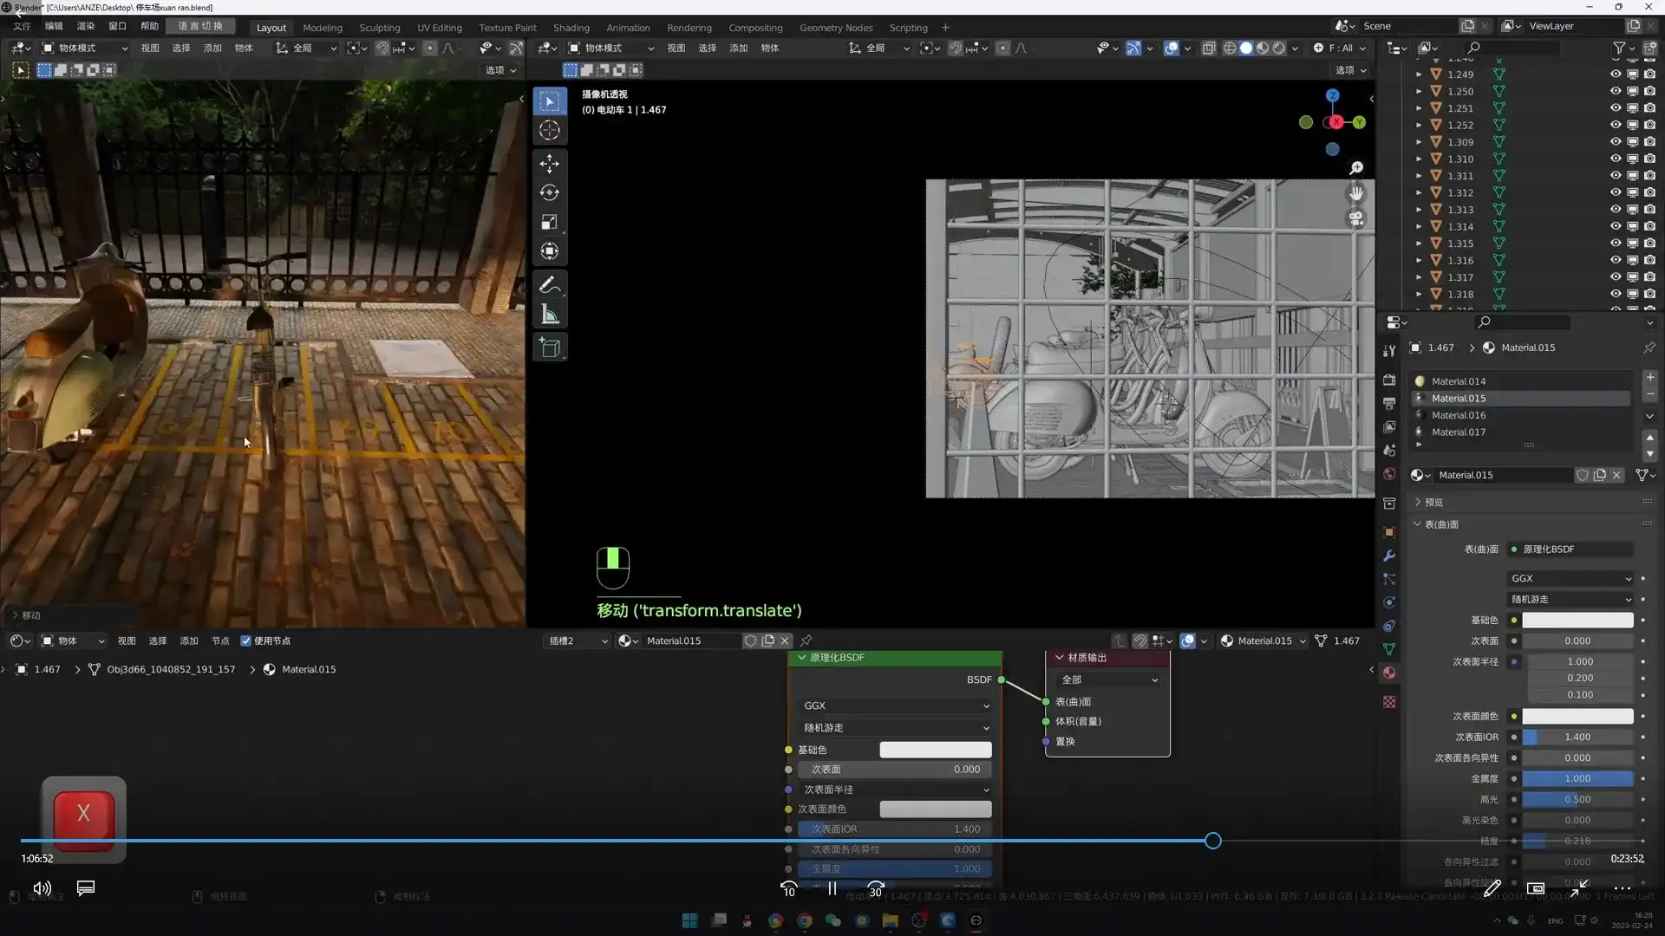The image size is (1665, 936).
Task: Activate the Annotate pencil tool
Action: (x=549, y=284)
